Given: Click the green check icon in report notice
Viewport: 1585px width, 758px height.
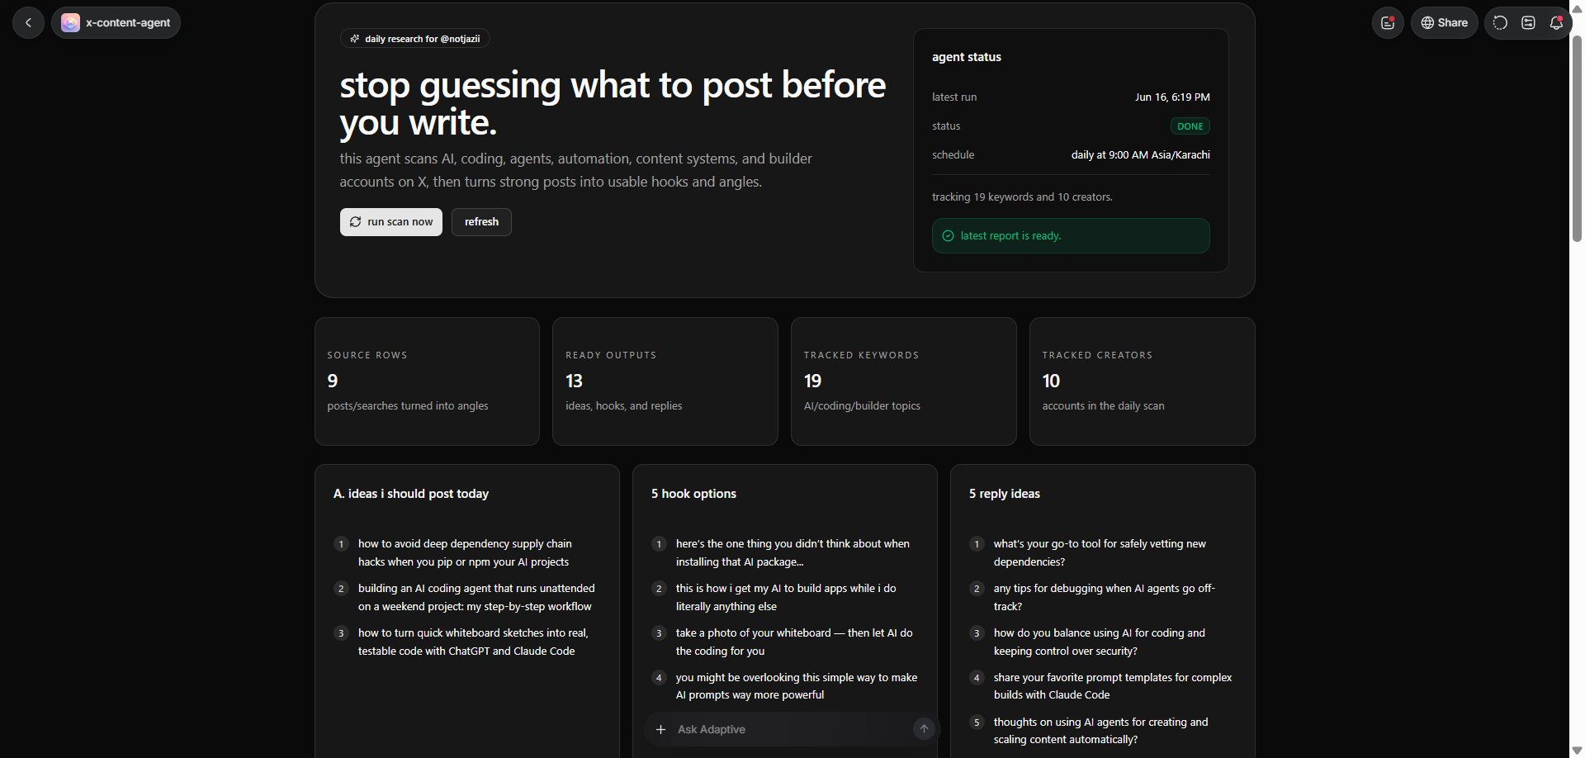Looking at the screenshot, I should pos(948,236).
